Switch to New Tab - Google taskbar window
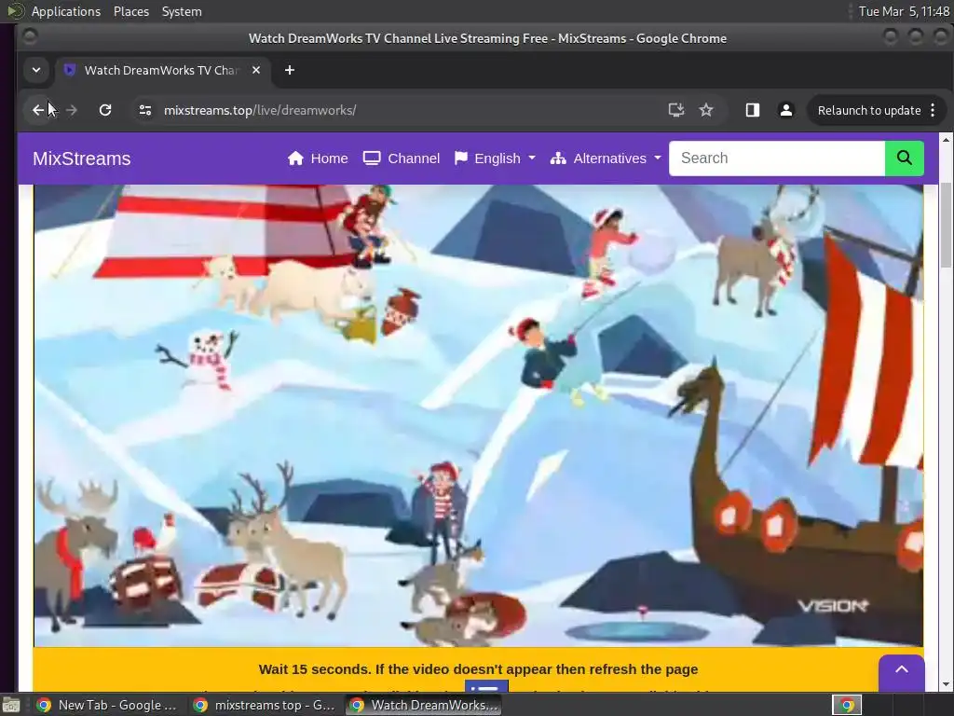The image size is (954, 716). 107,705
